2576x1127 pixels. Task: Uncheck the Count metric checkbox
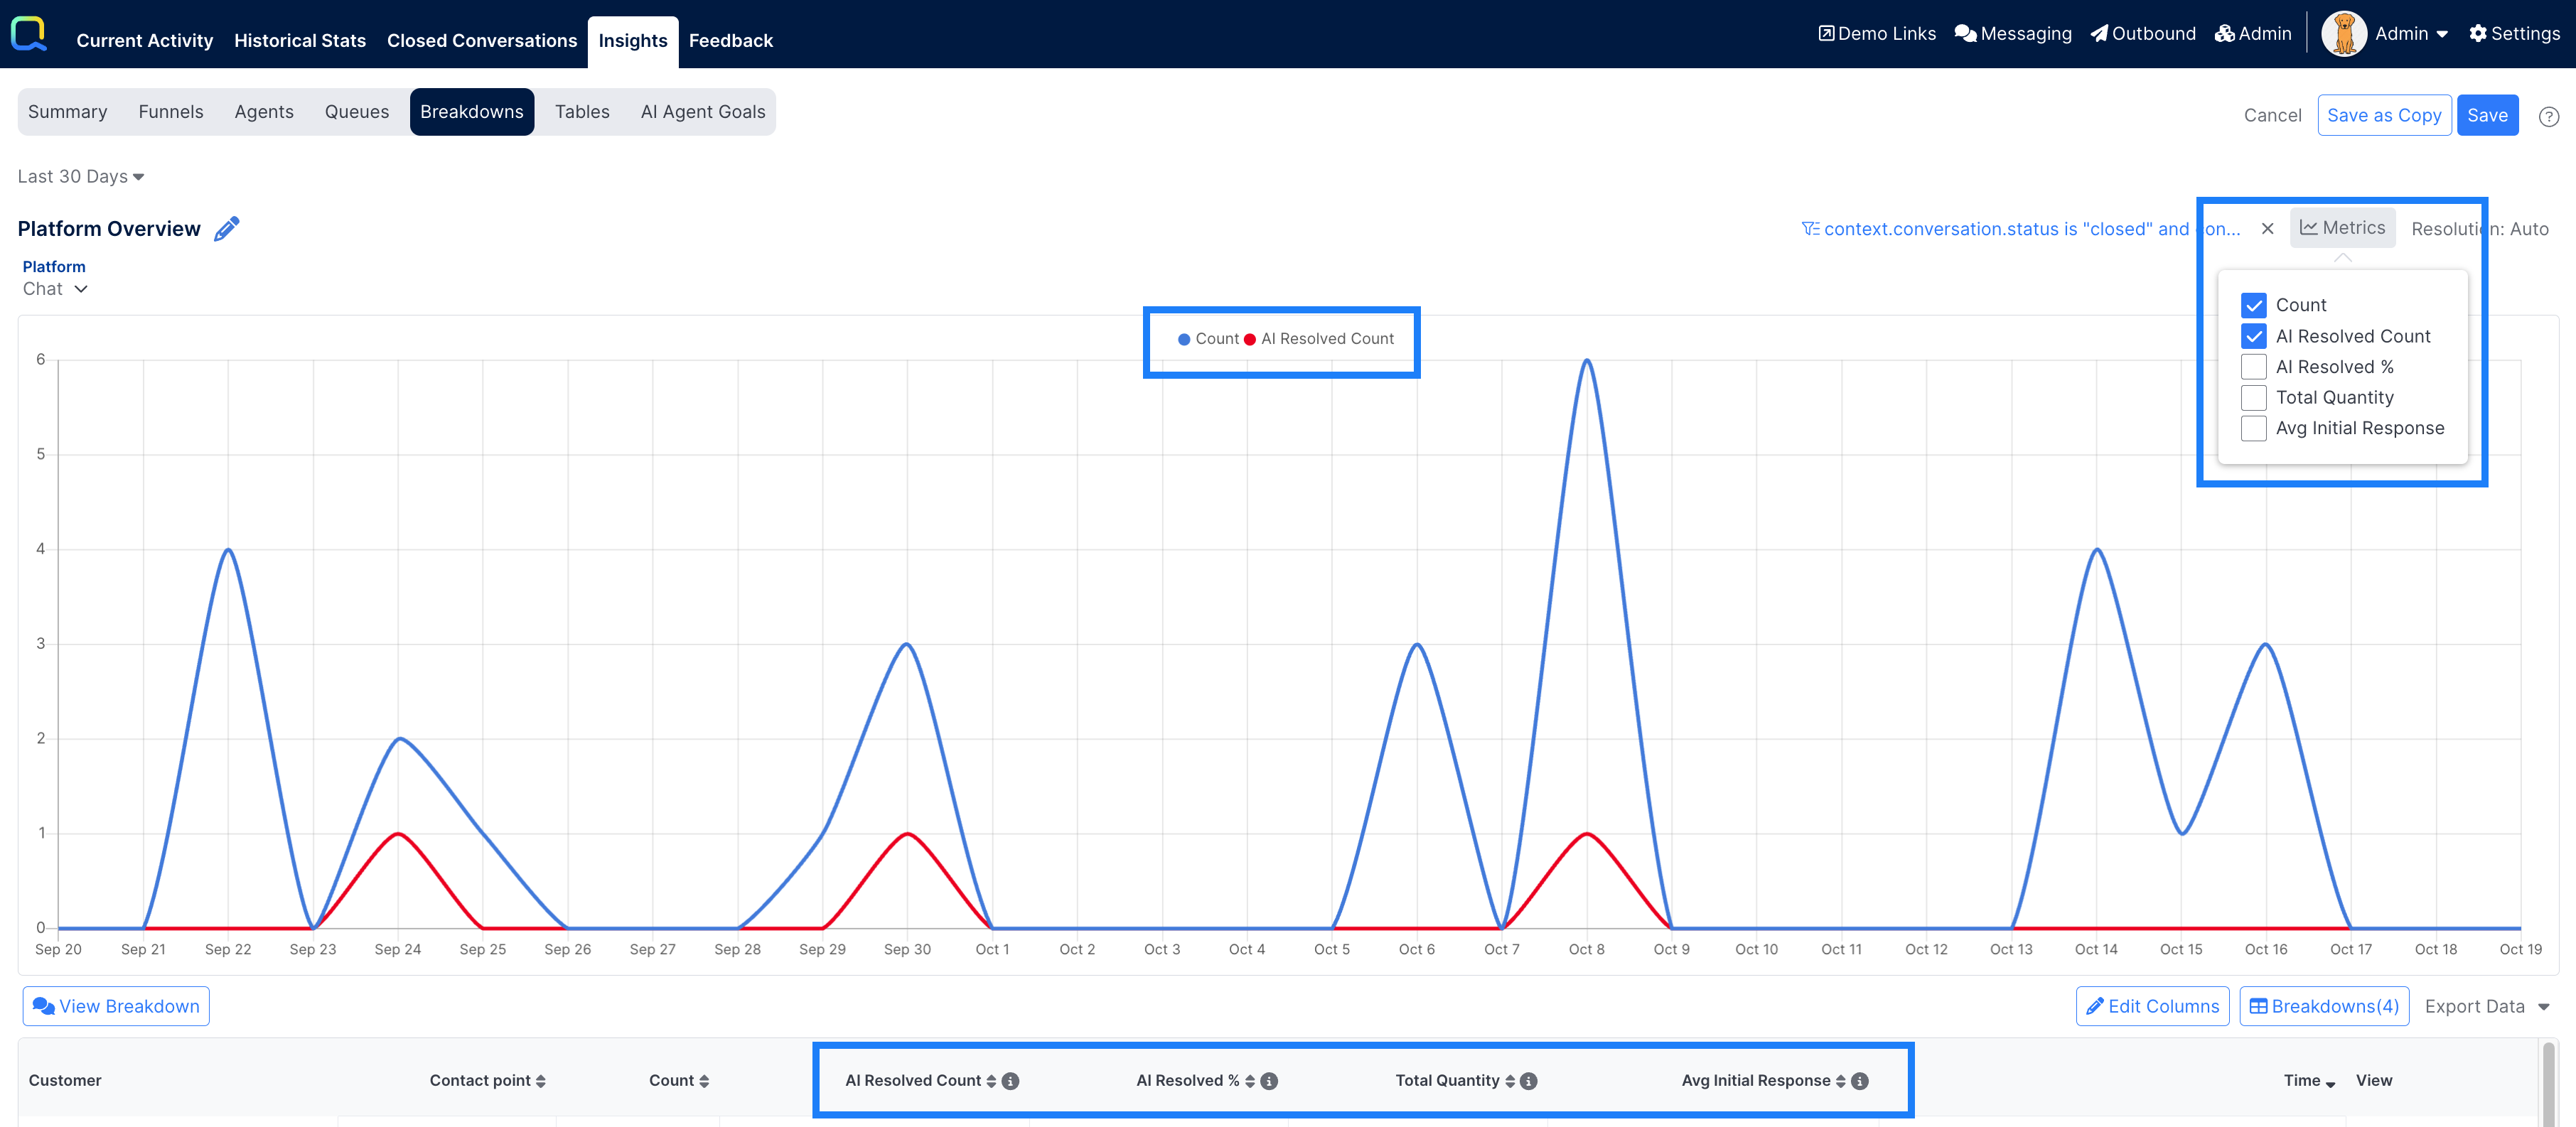(x=2253, y=305)
